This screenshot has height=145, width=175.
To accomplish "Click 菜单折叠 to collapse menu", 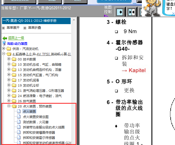I will (x=35, y=28).
